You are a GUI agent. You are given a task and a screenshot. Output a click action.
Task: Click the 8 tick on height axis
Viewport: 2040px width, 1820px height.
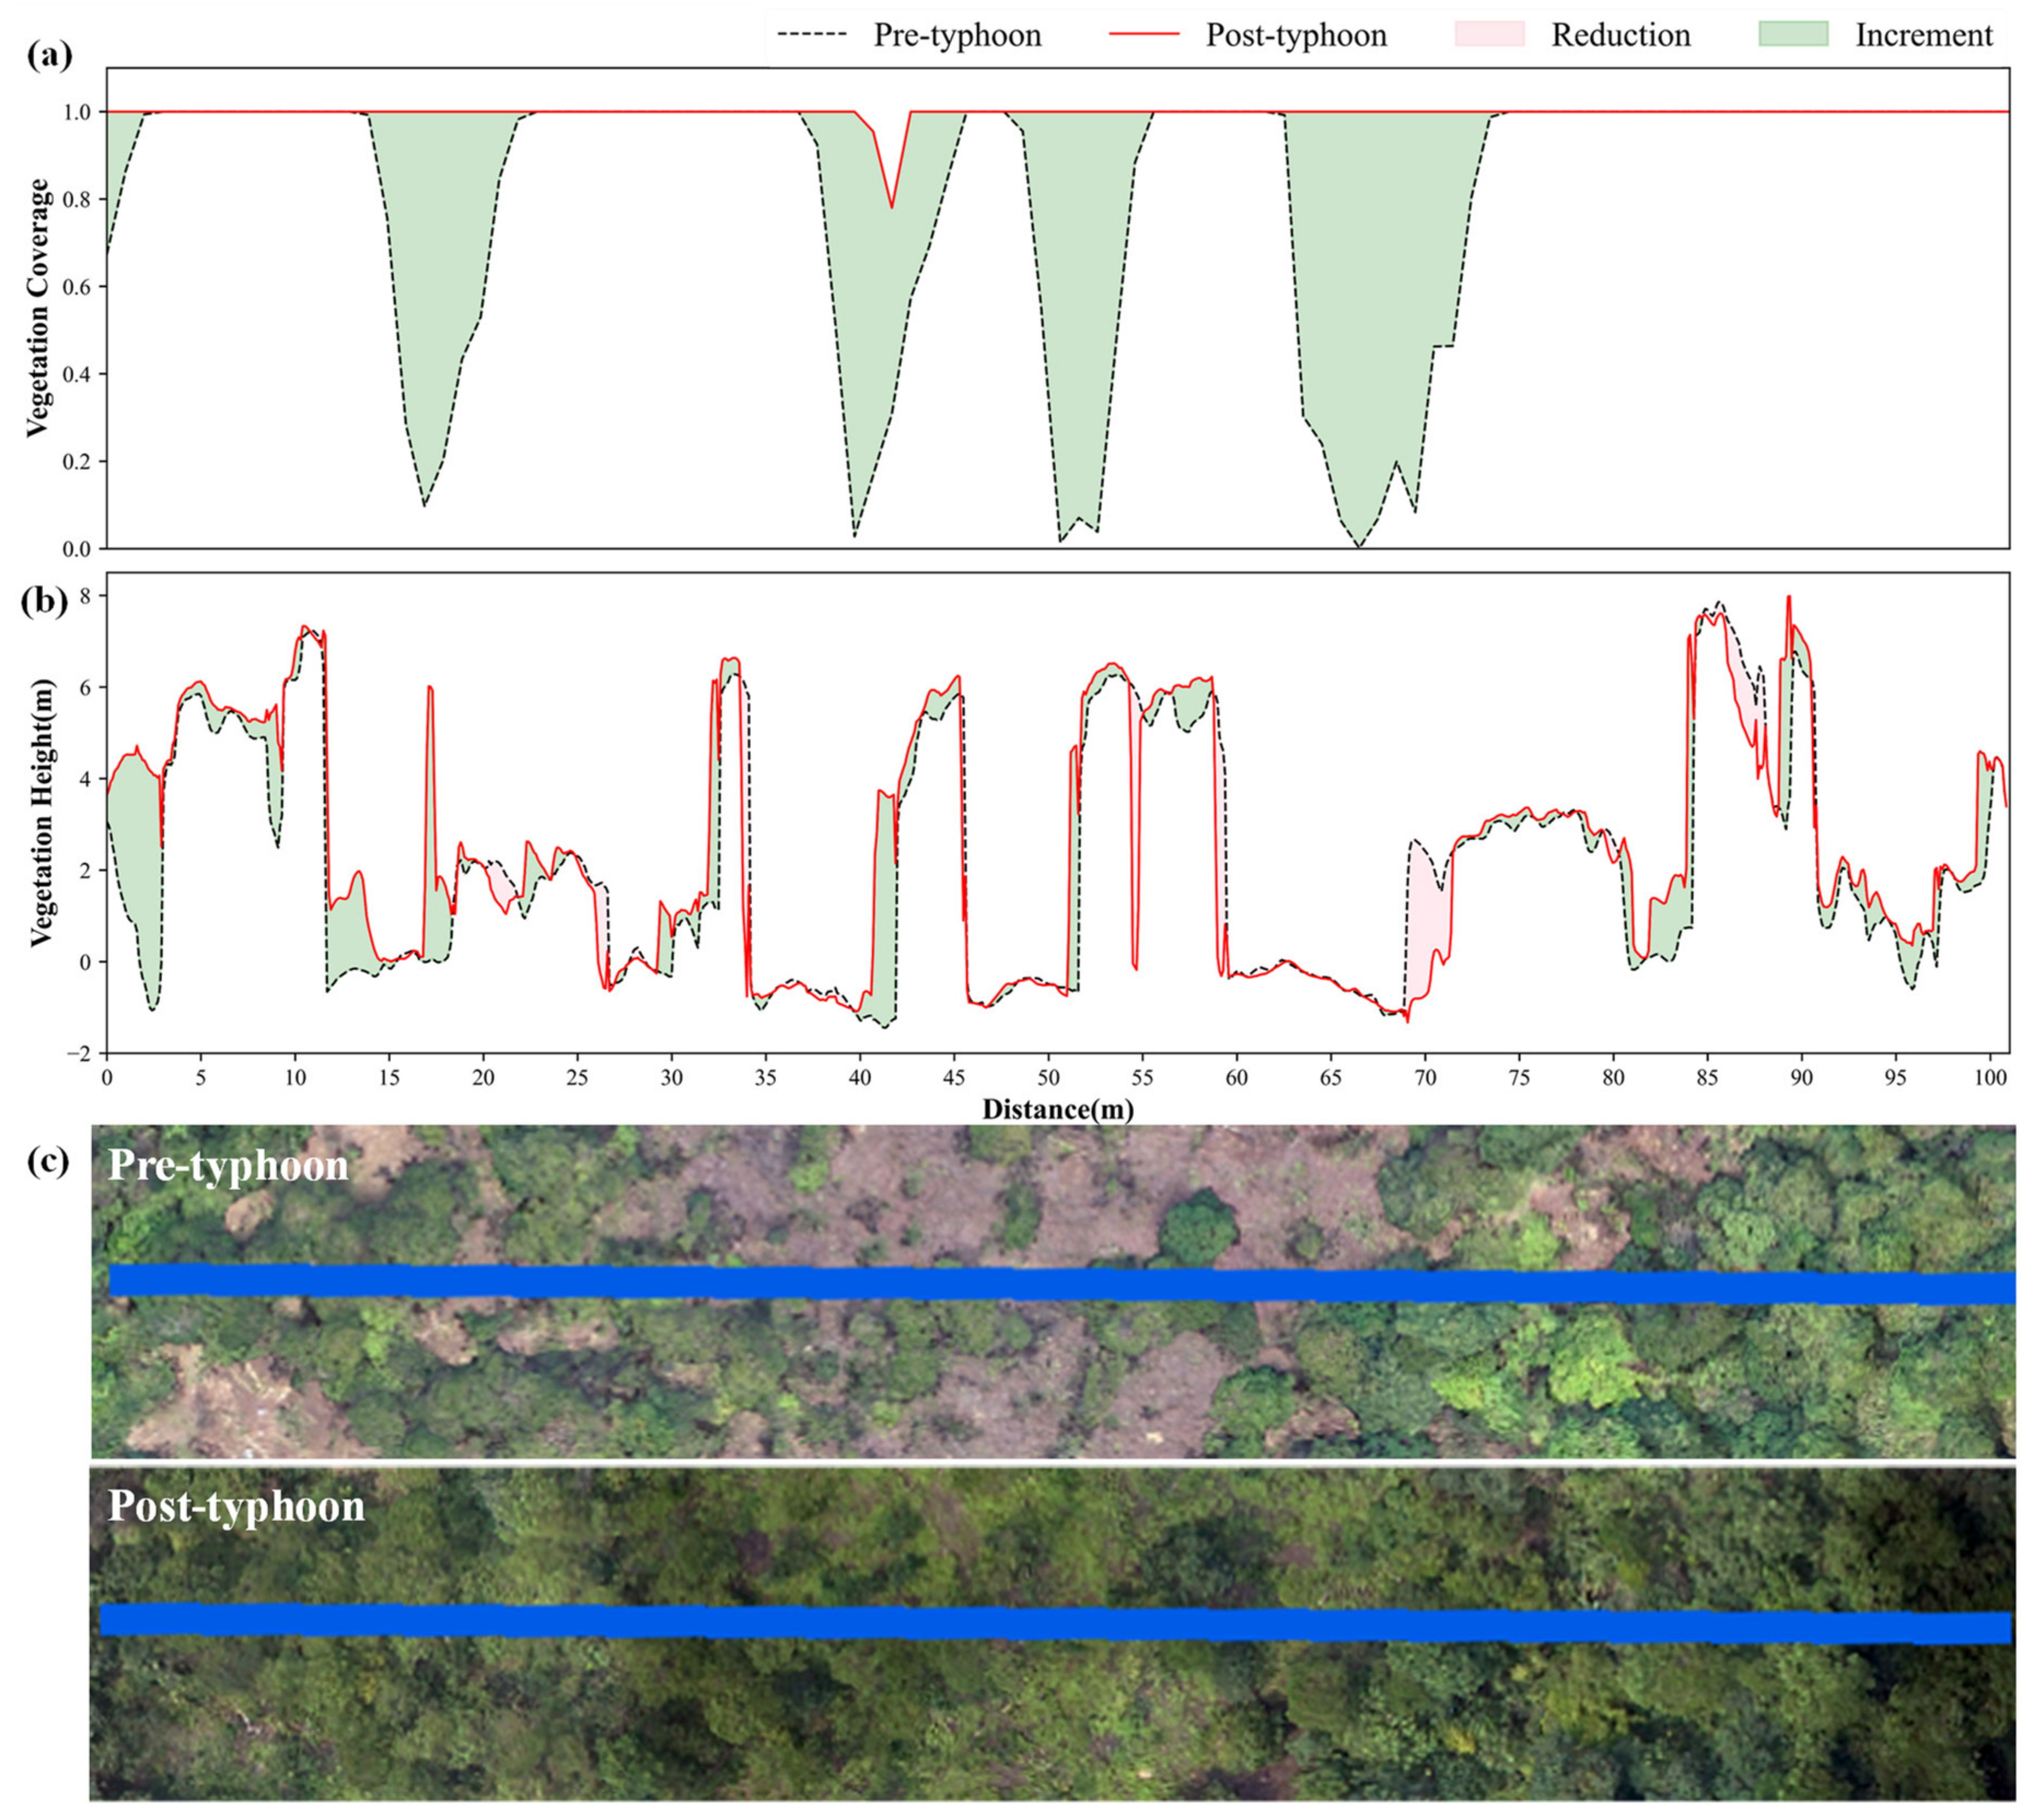click(85, 596)
